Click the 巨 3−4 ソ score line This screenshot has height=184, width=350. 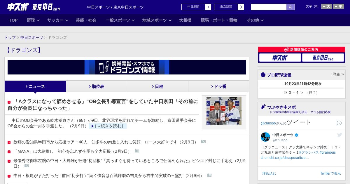(x=302, y=93)
